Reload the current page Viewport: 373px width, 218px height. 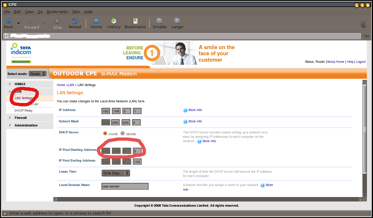75,21
